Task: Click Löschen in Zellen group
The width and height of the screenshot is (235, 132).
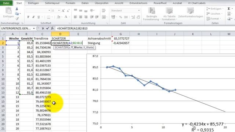Action: pyautogui.click(x=214, y=14)
